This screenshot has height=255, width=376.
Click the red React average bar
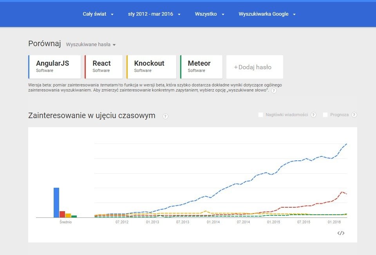click(62, 214)
